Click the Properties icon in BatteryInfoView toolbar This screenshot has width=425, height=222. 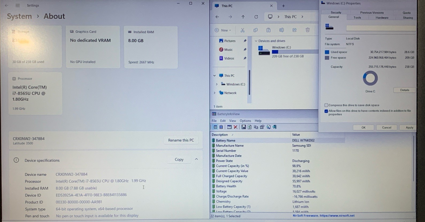tap(262, 127)
